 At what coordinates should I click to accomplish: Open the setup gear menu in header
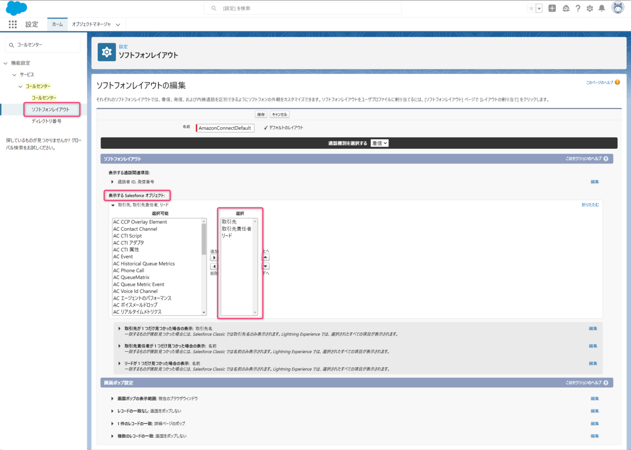(589, 8)
